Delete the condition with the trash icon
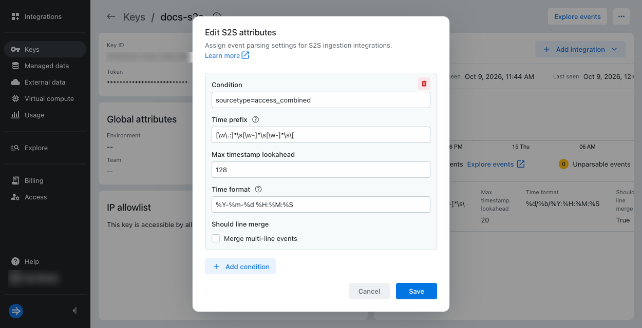The height and width of the screenshot is (328, 642). (x=424, y=84)
